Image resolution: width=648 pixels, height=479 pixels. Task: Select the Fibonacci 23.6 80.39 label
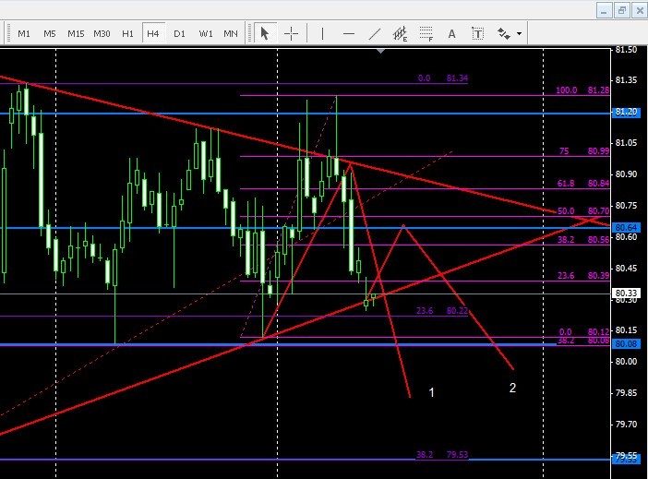tap(582, 275)
